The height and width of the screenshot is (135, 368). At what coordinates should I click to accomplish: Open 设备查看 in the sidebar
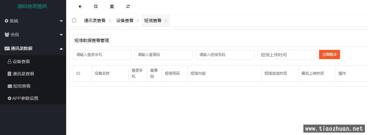coord(33,62)
